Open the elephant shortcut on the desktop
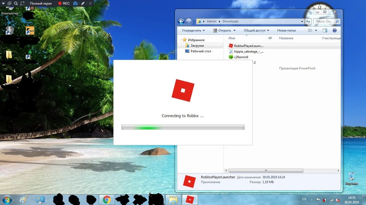The height and width of the screenshot is (205, 366). coord(9,30)
